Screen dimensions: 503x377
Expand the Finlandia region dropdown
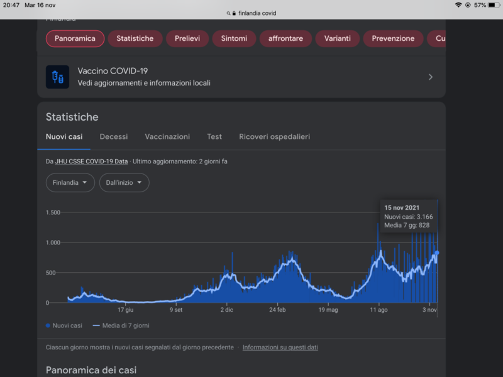(70, 183)
